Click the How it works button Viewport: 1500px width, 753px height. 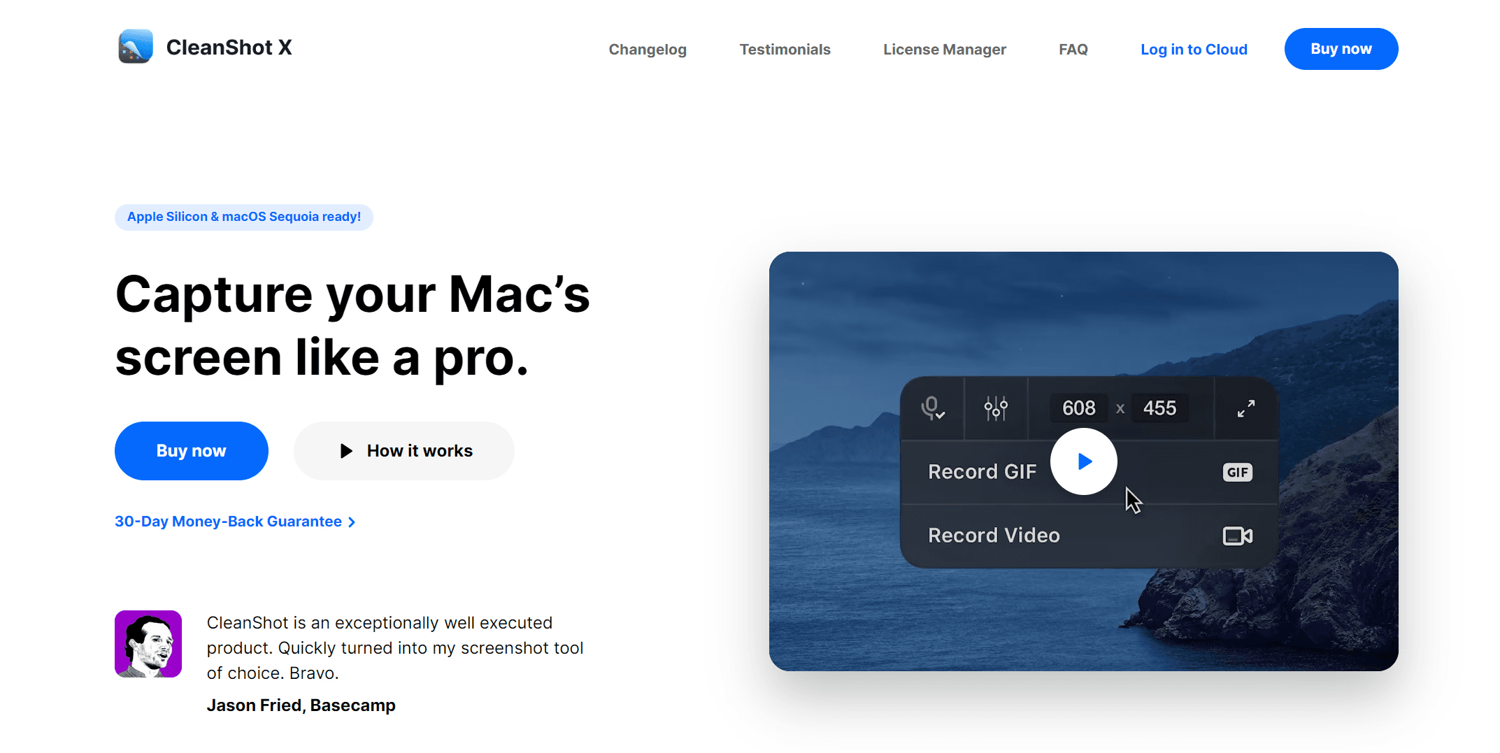tap(404, 451)
